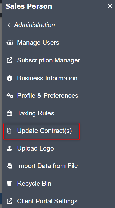The width and height of the screenshot is (115, 208).
Task: Click the Manage Users people icon
Action: [10, 43]
